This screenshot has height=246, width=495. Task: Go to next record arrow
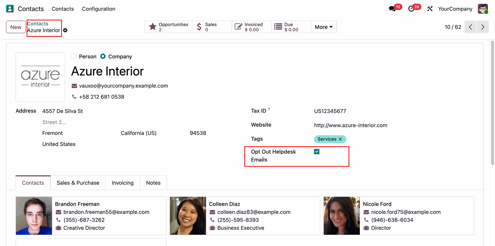tap(483, 27)
